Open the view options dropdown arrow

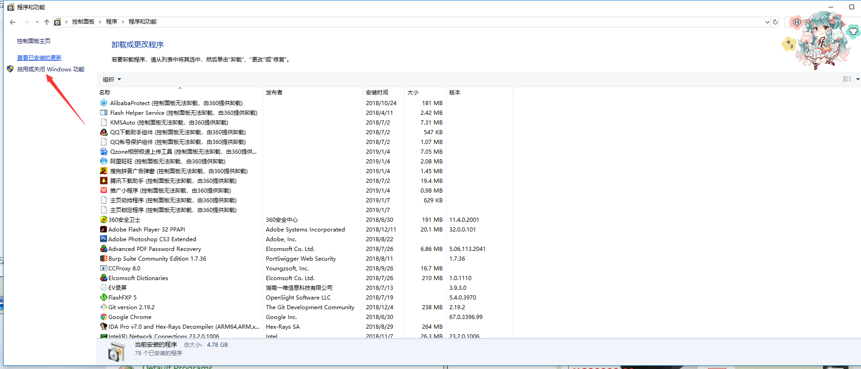tap(858, 79)
